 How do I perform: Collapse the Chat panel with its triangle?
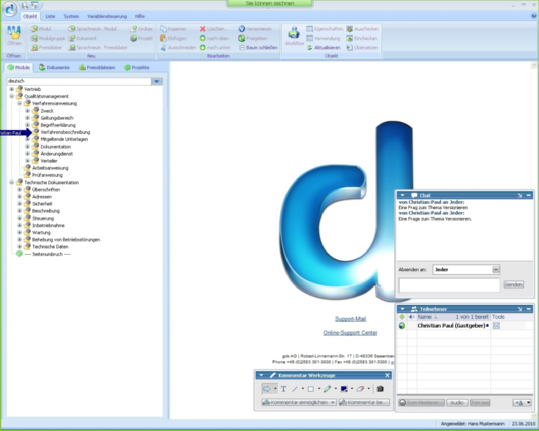tap(402, 195)
